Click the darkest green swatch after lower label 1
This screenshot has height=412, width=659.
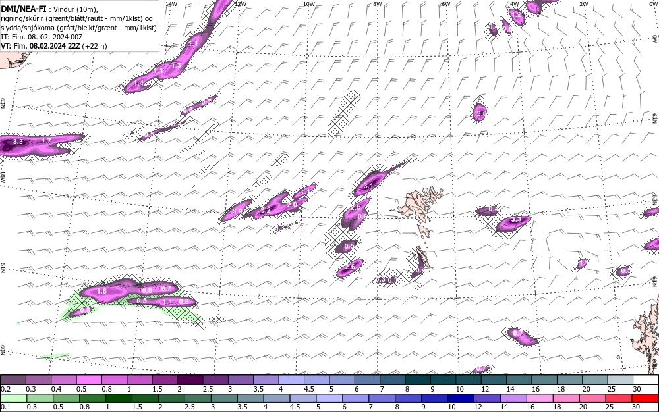click(119, 398)
